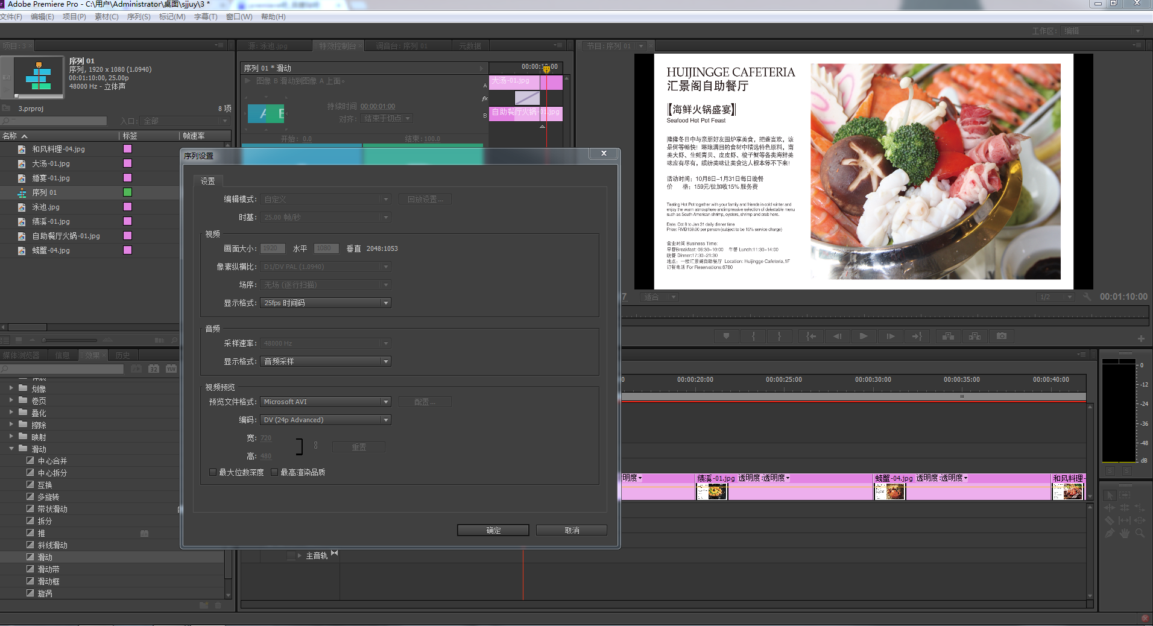Click the Lift icon in program monitor
Viewport: 1153px width, 626px height.
(x=949, y=336)
